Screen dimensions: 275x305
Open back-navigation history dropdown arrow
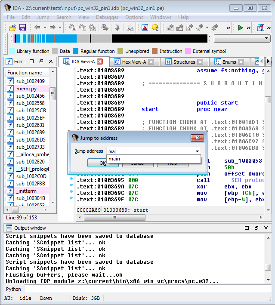click(x=45, y=28)
